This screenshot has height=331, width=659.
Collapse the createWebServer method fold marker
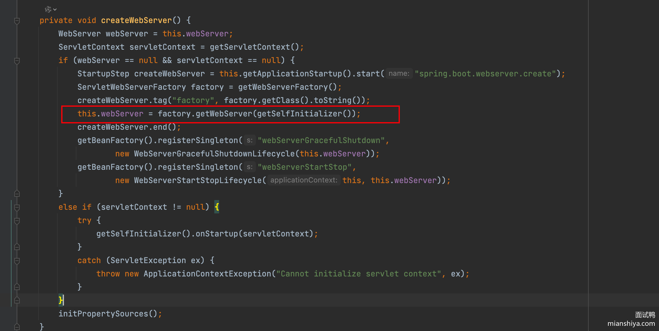click(x=17, y=21)
